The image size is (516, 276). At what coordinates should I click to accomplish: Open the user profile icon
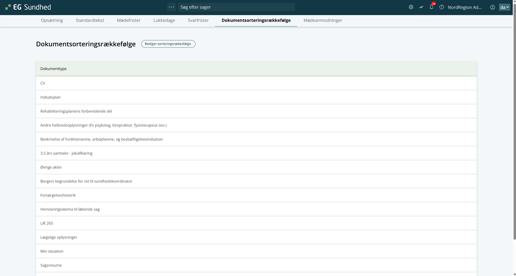pyautogui.click(x=492, y=7)
